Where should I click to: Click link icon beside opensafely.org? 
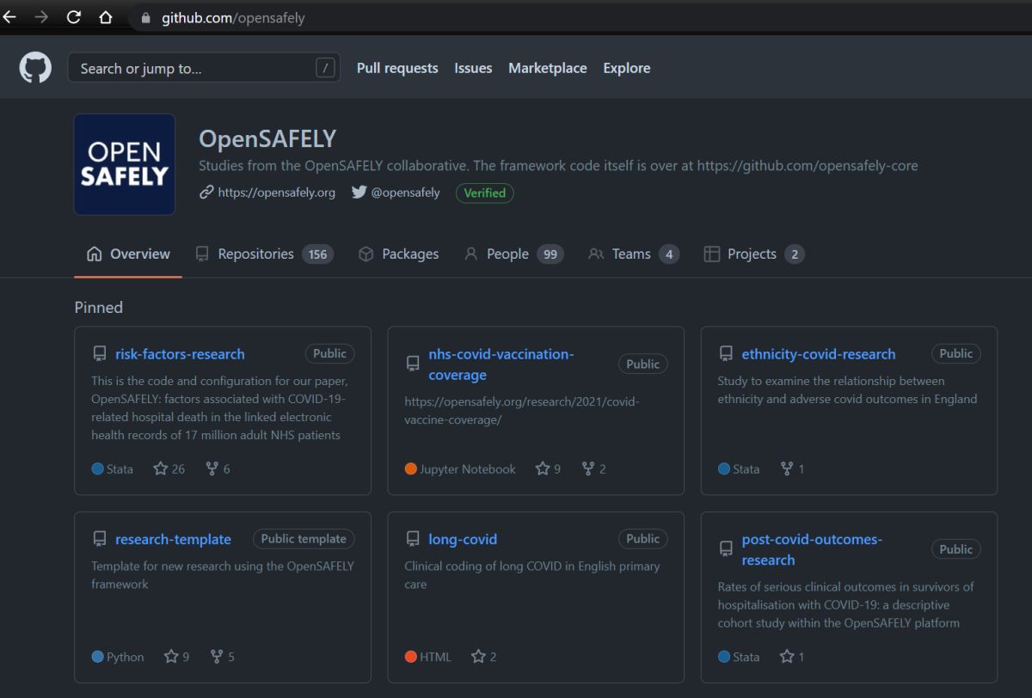pos(206,193)
